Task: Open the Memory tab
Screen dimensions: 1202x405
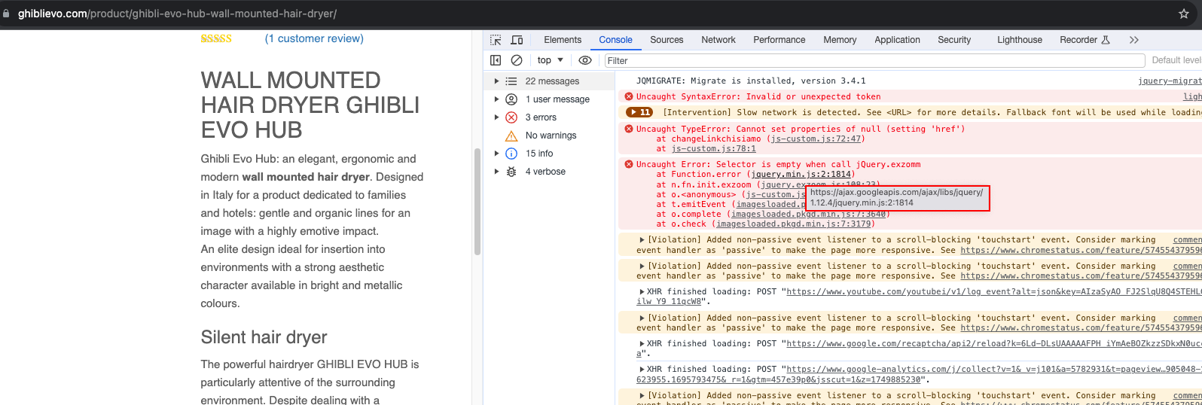Action: pyautogui.click(x=840, y=40)
